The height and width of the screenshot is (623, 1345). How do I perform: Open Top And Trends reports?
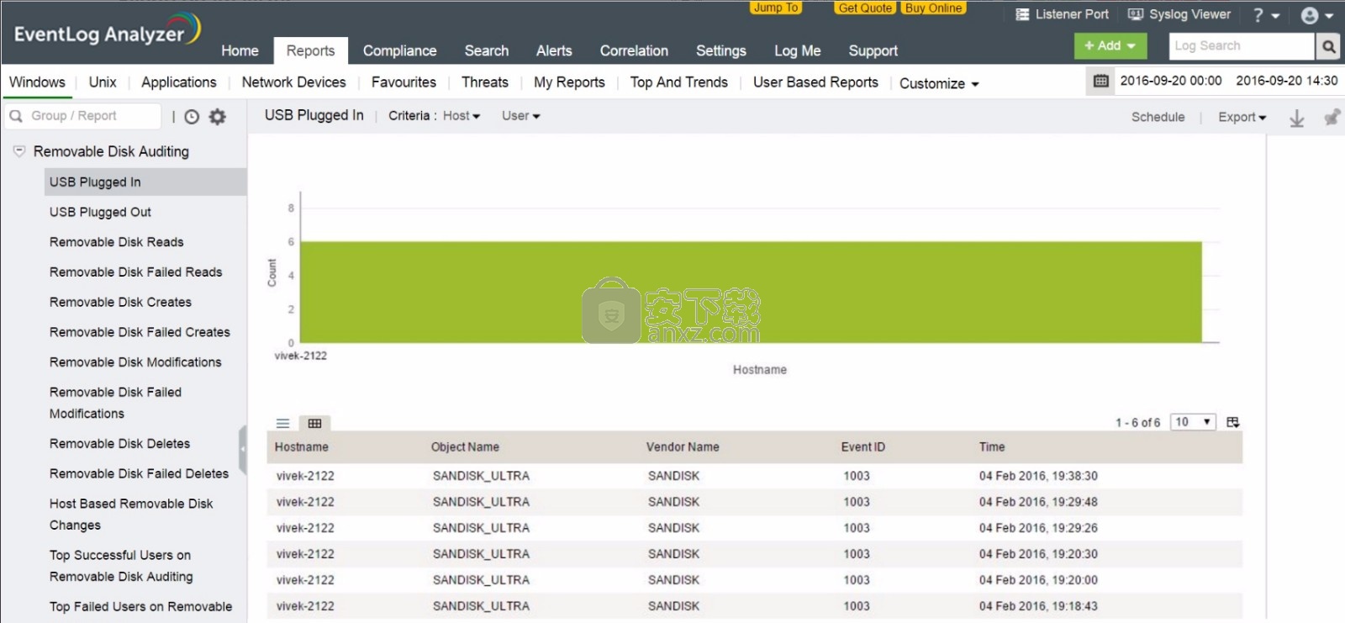pyautogui.click(x=678, y=82)
